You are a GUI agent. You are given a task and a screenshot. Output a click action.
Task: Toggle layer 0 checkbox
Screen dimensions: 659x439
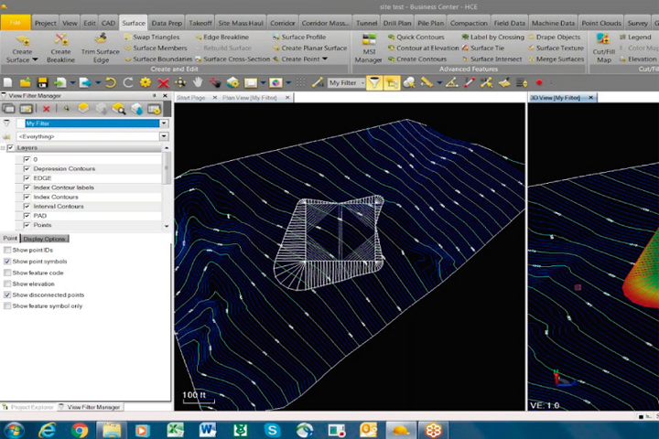coord(27,159)
